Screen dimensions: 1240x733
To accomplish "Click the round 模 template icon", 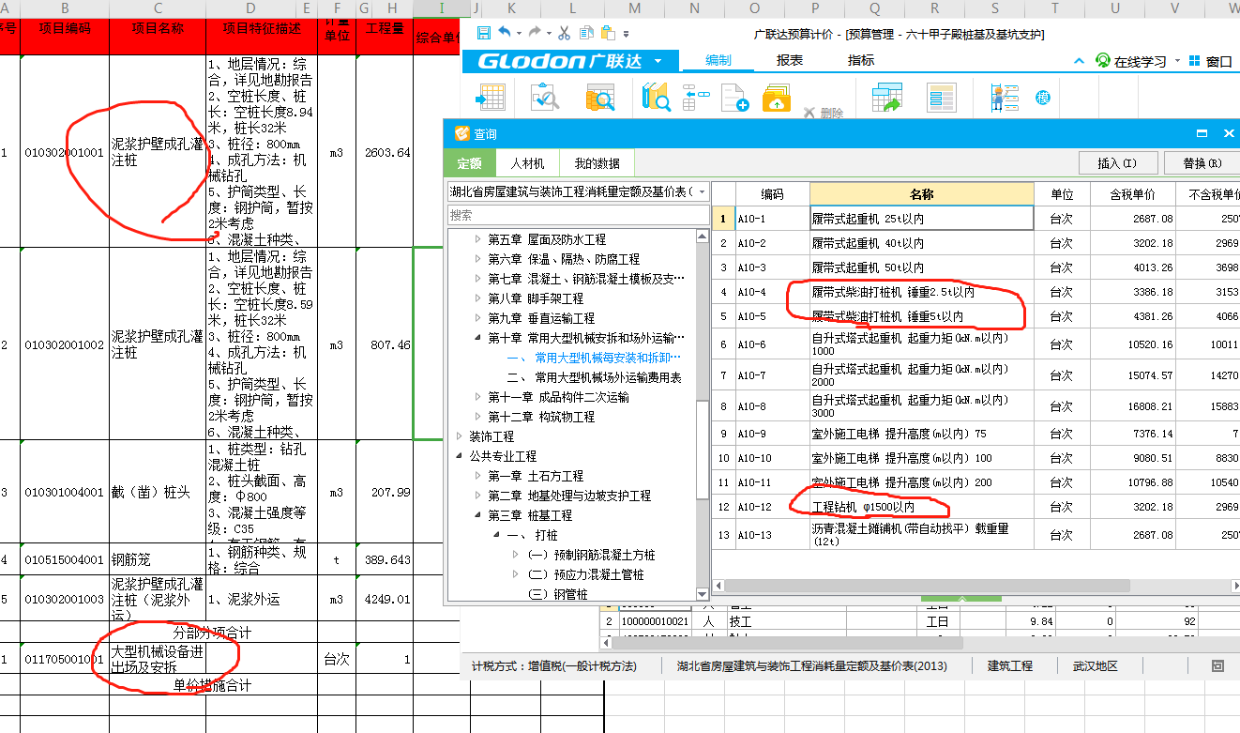I will [1042, 98].
